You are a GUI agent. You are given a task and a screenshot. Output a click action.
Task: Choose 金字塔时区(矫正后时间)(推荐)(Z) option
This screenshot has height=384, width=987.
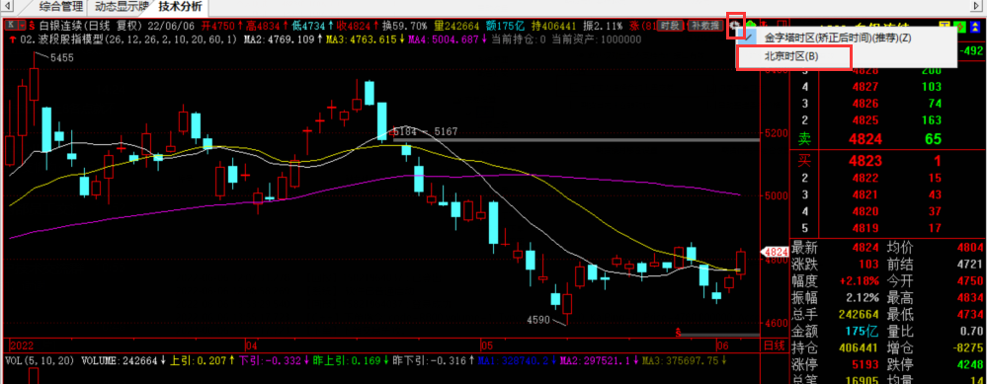click(x=837, y=38)
